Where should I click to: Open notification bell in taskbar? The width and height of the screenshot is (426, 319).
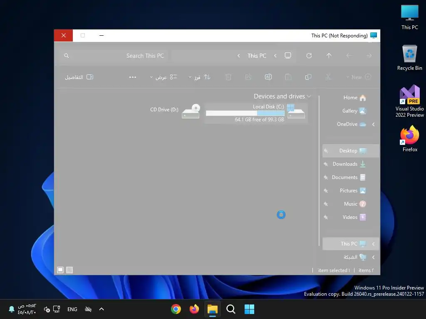coord(11,309)
